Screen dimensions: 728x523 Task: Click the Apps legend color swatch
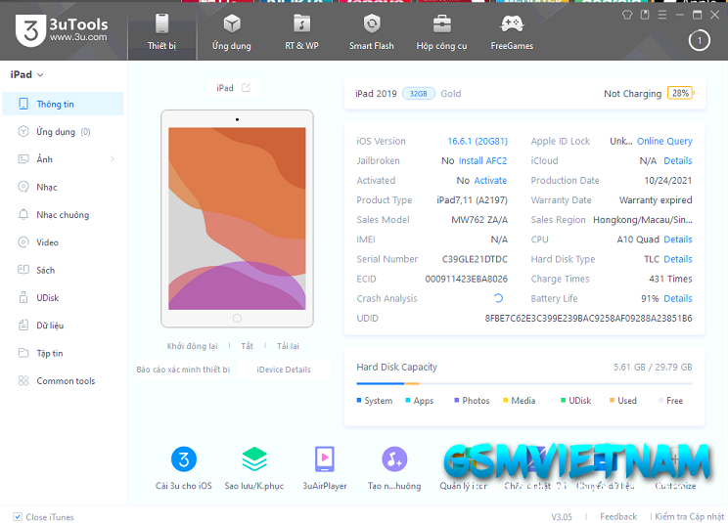(408, 400)
